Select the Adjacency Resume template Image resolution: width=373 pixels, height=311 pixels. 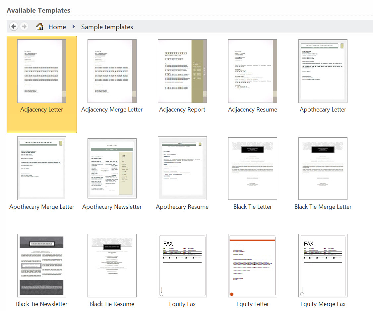[253, 71]
